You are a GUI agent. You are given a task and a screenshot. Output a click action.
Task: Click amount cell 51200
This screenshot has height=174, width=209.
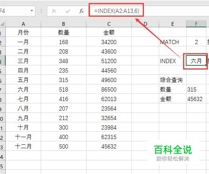[109, 61]
